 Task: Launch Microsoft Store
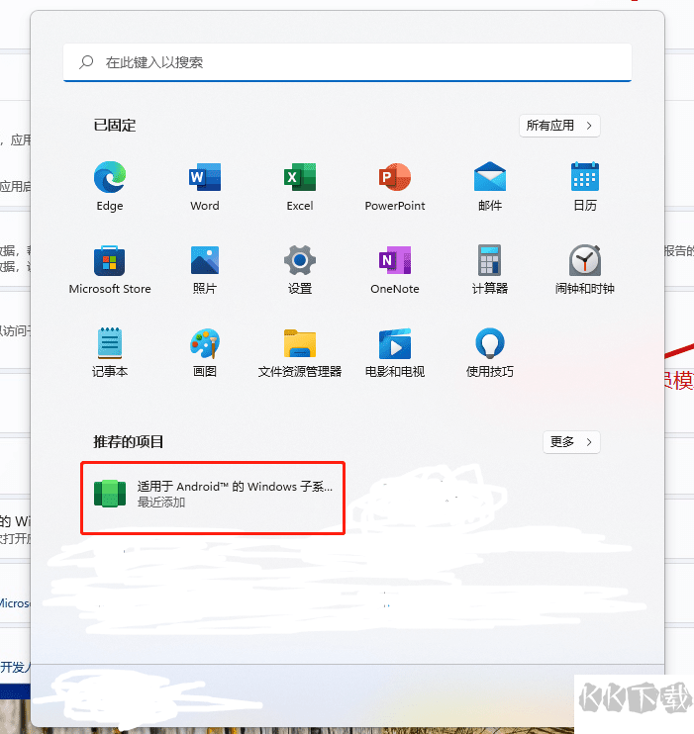[x=110, y=261]
